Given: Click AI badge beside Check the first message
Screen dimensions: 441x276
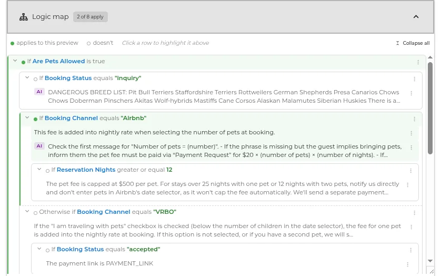Looking at the screenshot, I should 39,146.
